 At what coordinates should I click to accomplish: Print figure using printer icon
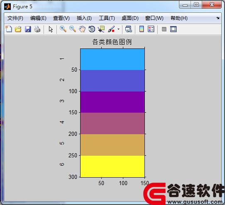pyautogui.click(x=37, y=29)
